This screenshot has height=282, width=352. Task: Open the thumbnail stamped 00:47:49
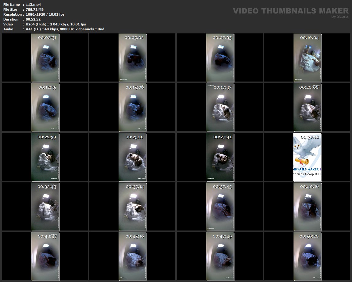[x=220, y=257]
